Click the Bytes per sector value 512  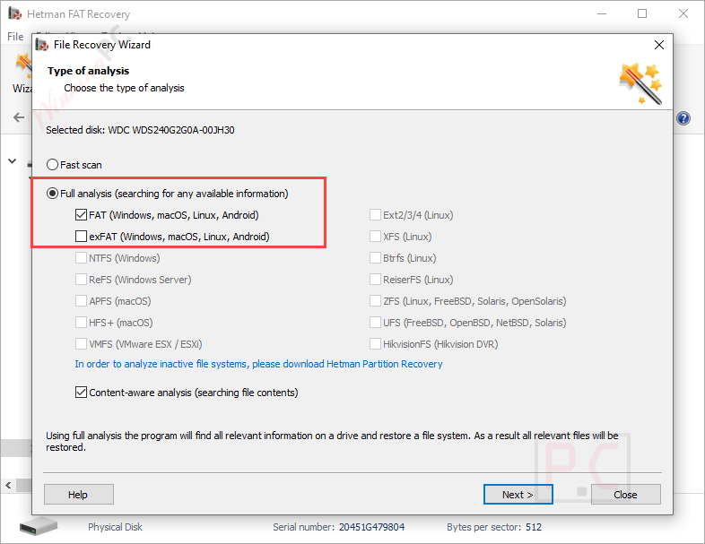tap(534, 527)
